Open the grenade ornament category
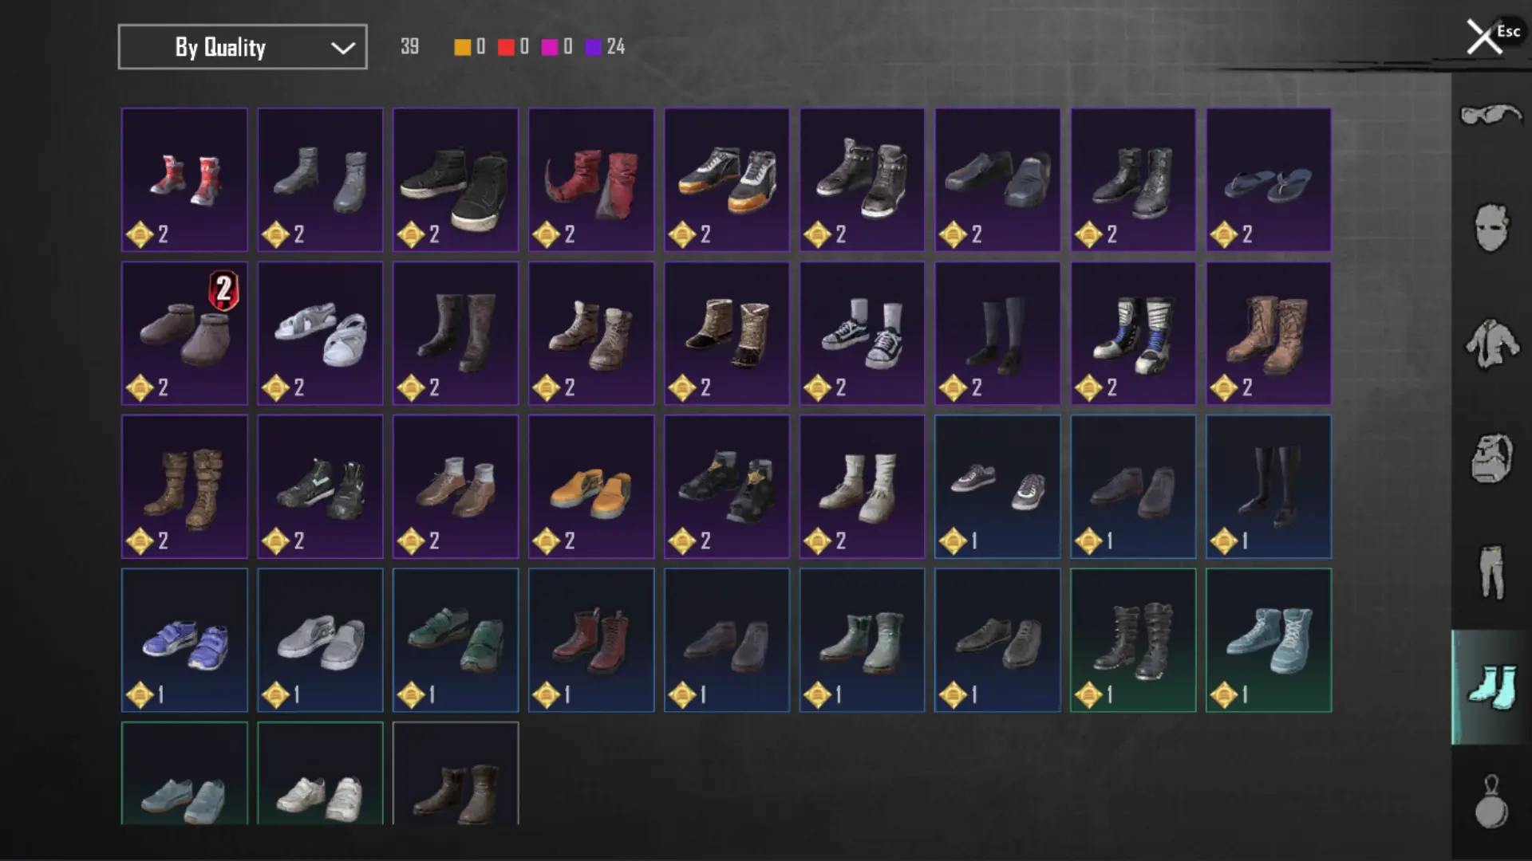The width and height of the screenshot is (1532, 861). pos(1491,802)
